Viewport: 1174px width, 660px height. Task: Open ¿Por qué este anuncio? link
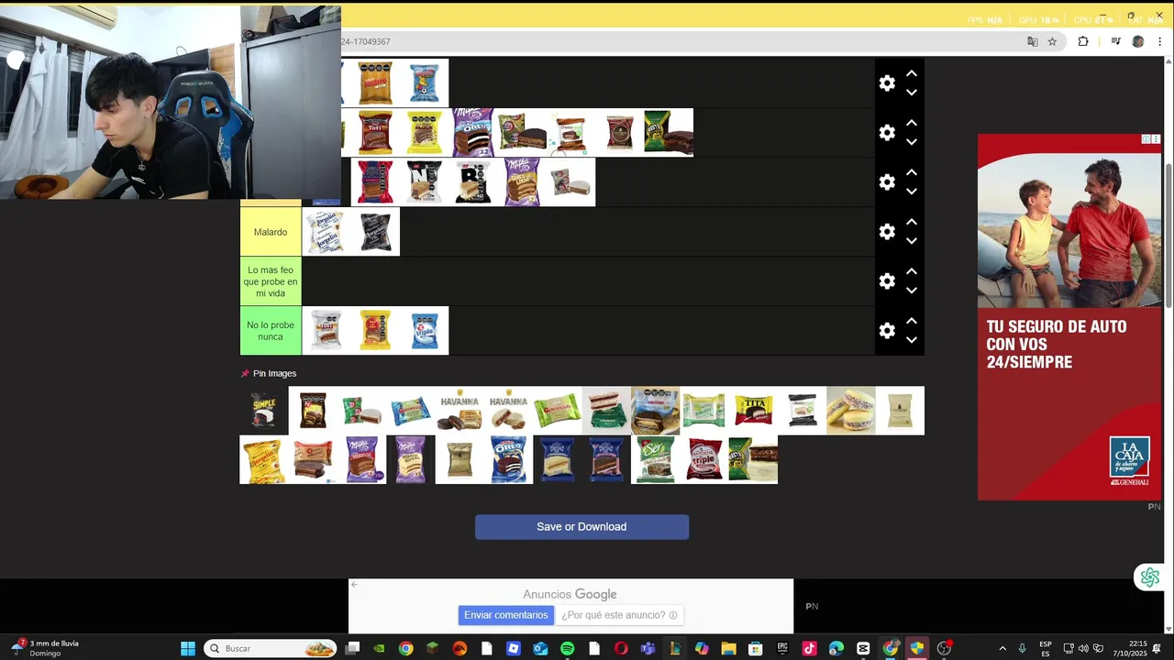(619, 615)
